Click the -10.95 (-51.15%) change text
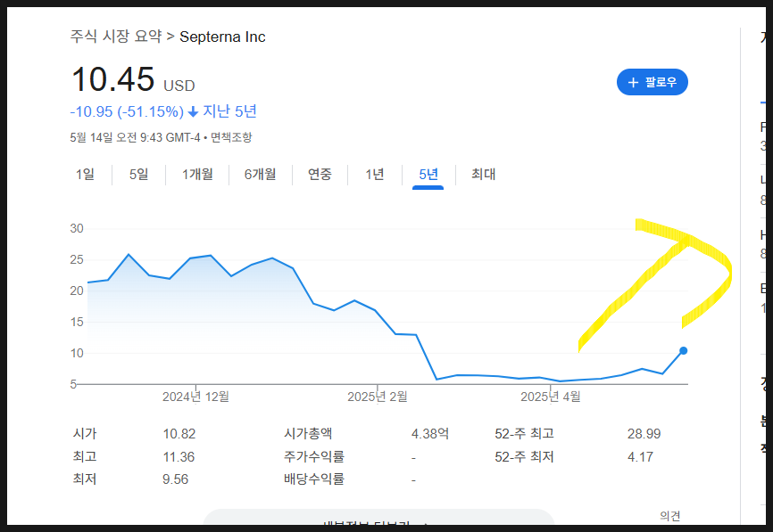773x532 pixels. [127, 111]
